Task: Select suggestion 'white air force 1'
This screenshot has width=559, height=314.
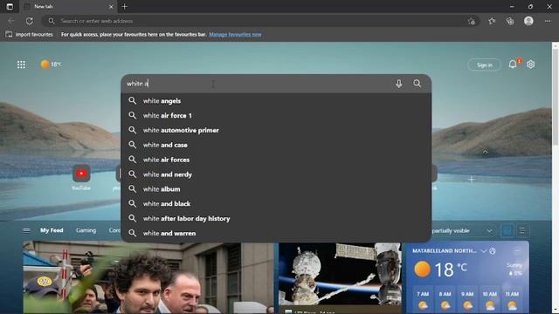Action: pos(276,116)
